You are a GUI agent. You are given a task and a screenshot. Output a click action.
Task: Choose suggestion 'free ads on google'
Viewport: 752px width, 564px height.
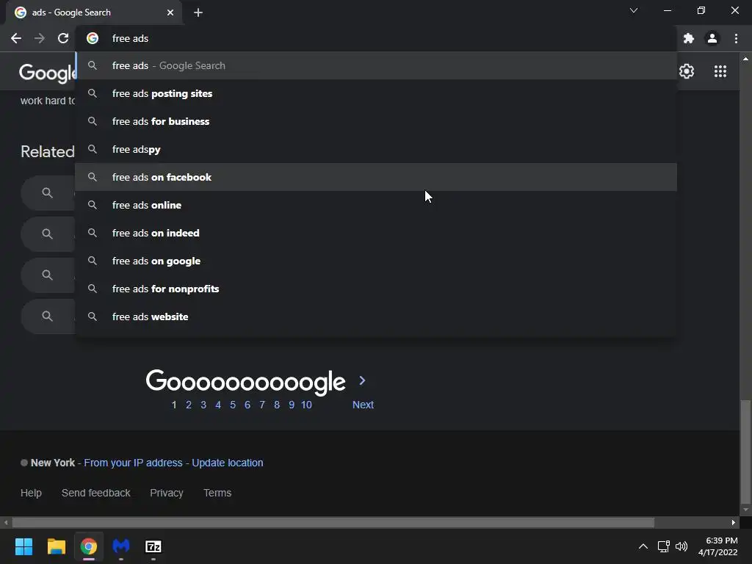click(x=376, y=261)
